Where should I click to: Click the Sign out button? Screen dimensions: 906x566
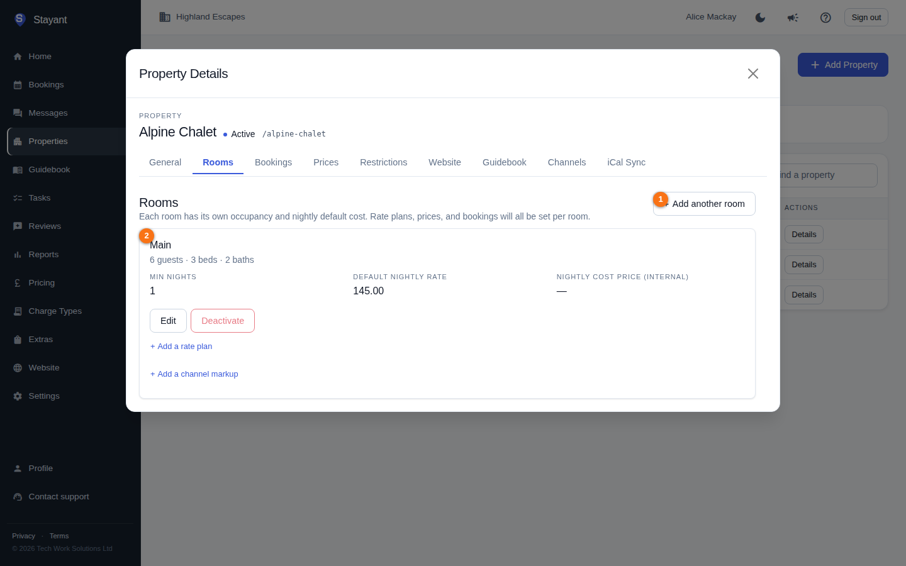866,18
